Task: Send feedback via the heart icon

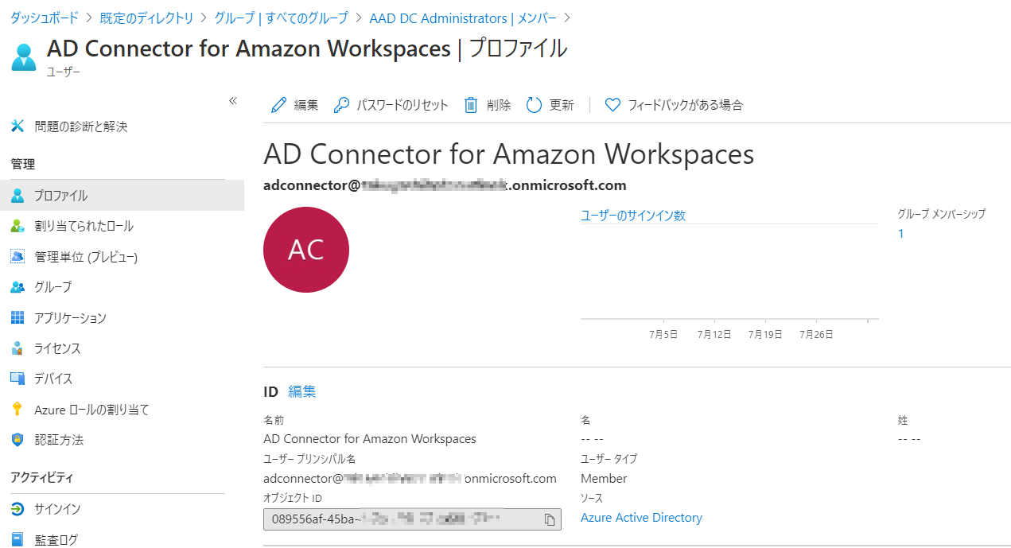Action: coord(674,104)
